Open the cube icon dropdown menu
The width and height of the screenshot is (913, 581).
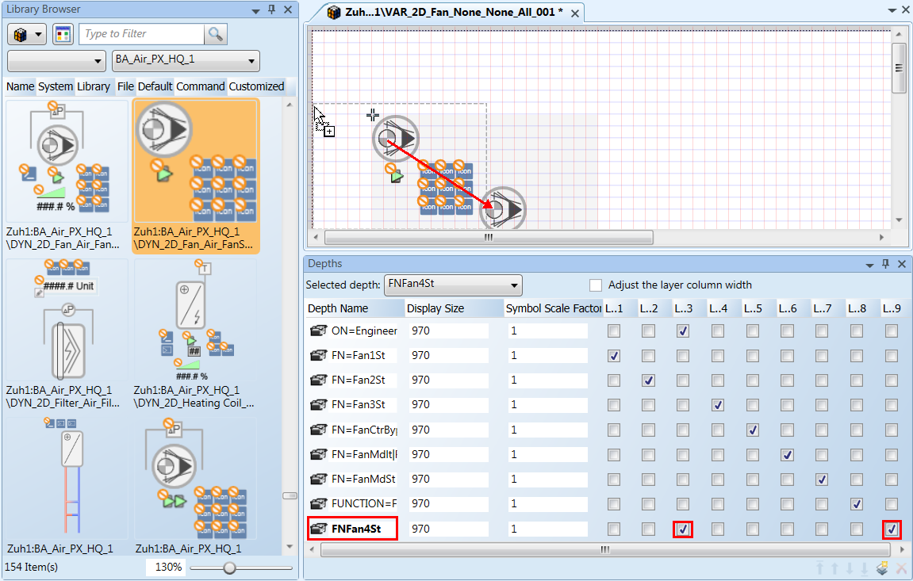click(x=27, y=34)
